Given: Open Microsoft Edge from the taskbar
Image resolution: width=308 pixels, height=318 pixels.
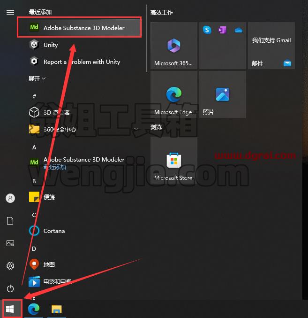Looking at the screenshot, I should 34,309.
